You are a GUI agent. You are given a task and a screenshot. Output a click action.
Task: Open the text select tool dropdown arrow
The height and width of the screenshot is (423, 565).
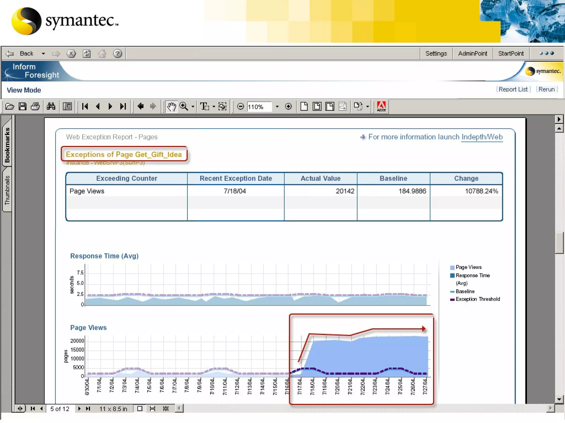[x=214, y=107]
